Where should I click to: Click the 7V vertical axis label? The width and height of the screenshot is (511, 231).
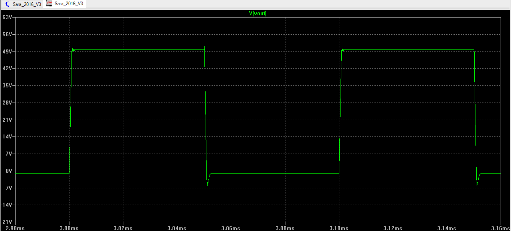pyautogui.click(x=9, y=154)
